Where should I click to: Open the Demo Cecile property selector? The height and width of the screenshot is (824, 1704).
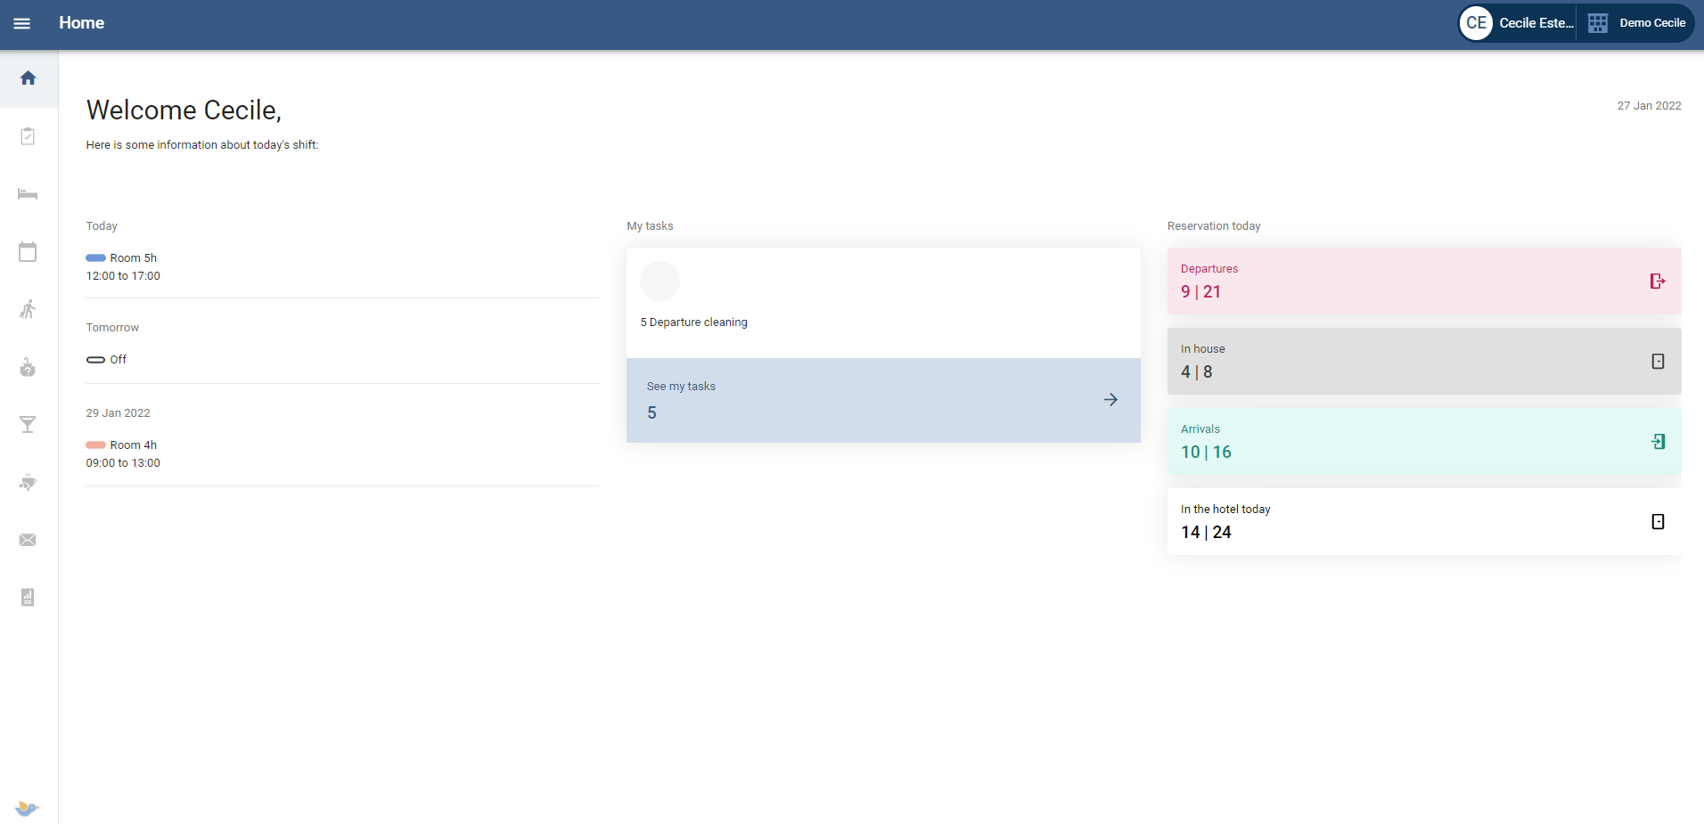coord(1637,23)
